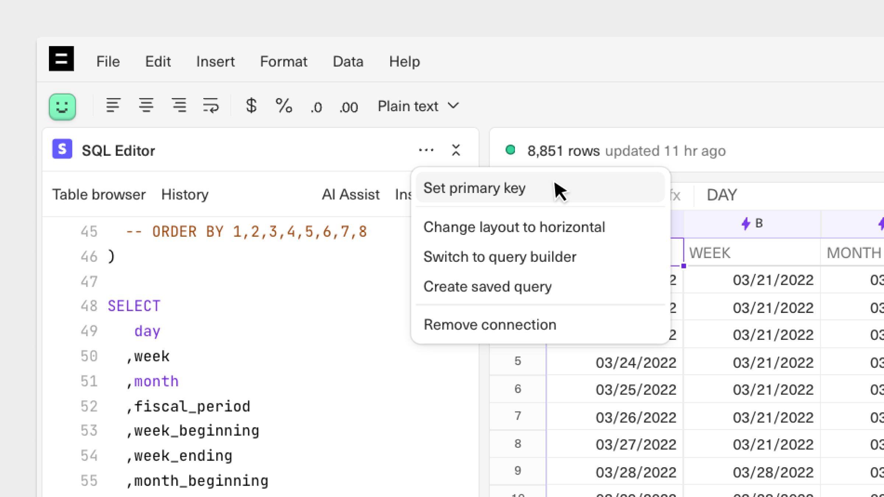Image resolution: width=884 pixels, height=497 pixels.
Task: Click the black app logo icon
Action: coord(61,59)
